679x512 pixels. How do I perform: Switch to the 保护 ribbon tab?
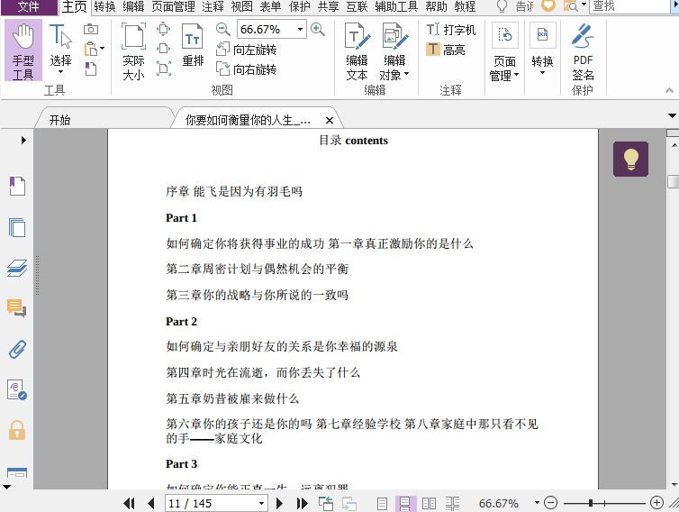(x=300, y=6)
